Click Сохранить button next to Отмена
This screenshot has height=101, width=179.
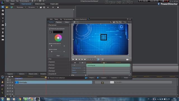click(x=114, y=78)
